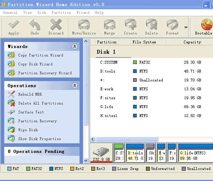Click the C: block in disk map

click(x=119, y=153)
